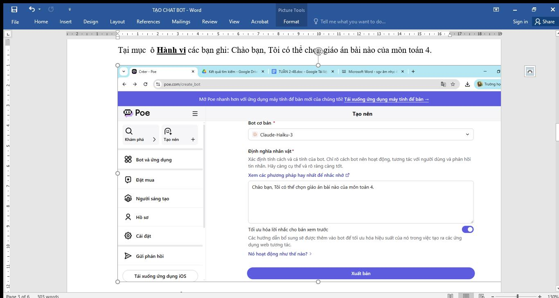Click the bookmark star in embedded browser
Viewport: 559px width, 298px height.
click(453, 84)
